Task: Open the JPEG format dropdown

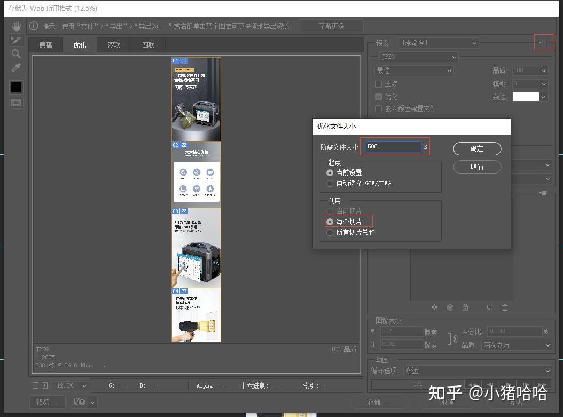Action: [419, 57]
